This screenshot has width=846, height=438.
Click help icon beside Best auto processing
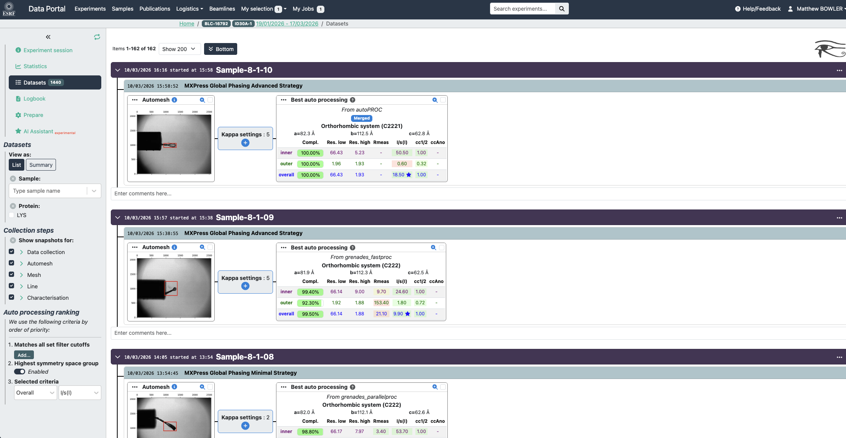pyautogui.click(x=353, y=100)
